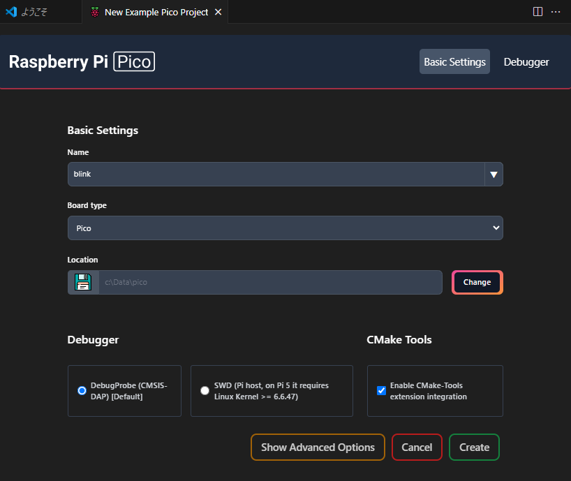This screenshot has height=481, width=571.
Task: Show Advanced Options section
Action: [x=318, y=447]
